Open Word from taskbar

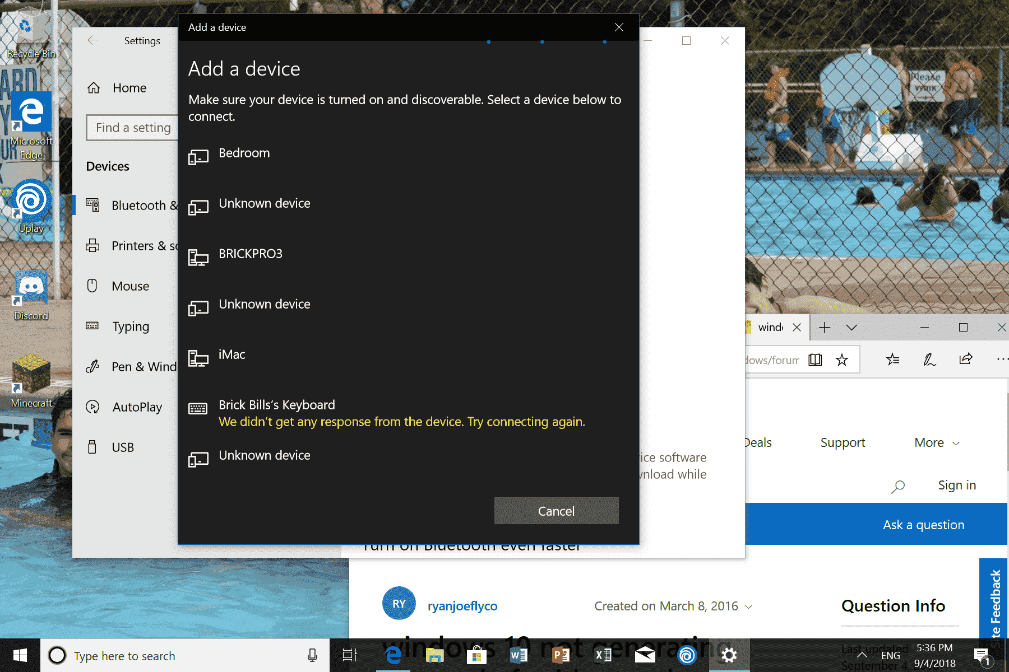[519, 655]
